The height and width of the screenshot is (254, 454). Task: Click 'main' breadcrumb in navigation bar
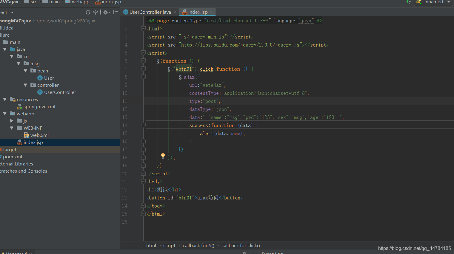[x=54, y=2]
